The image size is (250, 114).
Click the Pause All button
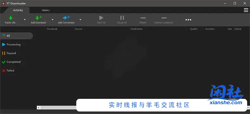click(122, 20)
